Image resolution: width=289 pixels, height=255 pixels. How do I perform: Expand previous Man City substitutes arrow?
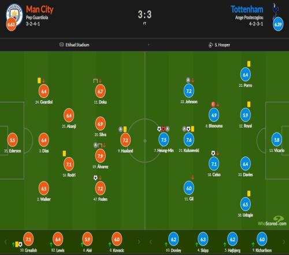point(6,242)
